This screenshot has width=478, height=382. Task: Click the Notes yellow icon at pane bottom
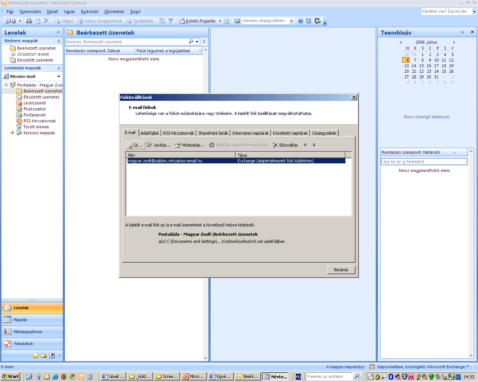pos(35,356)
